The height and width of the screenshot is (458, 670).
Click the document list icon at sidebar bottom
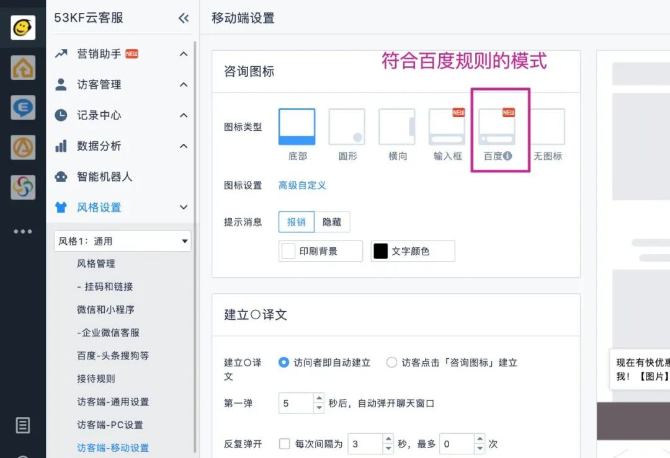(23, 425)
